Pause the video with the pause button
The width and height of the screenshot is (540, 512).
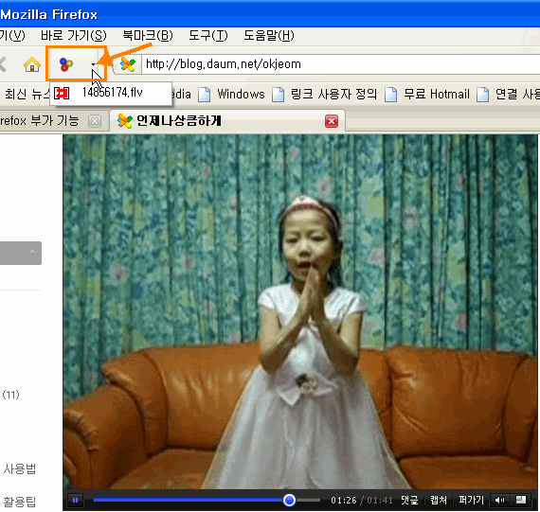pos(75,500)
